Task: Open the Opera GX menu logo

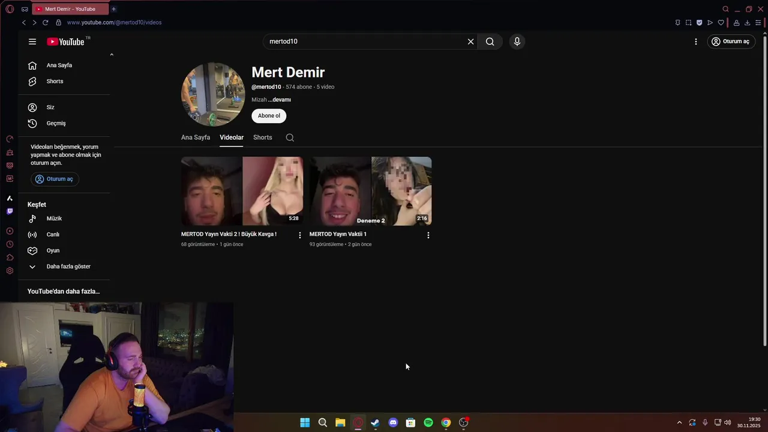Action: click(x=10, y=9)
